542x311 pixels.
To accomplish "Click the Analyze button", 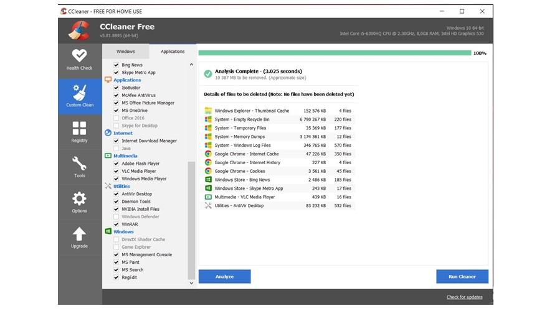I will pos(225,277).
